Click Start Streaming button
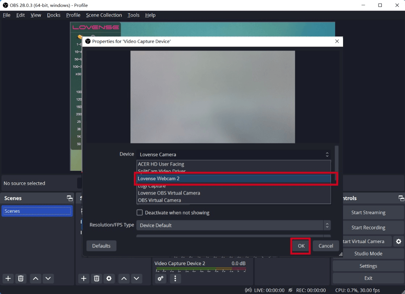This screenshot has width=405, height=294. (x=368, y=213)
